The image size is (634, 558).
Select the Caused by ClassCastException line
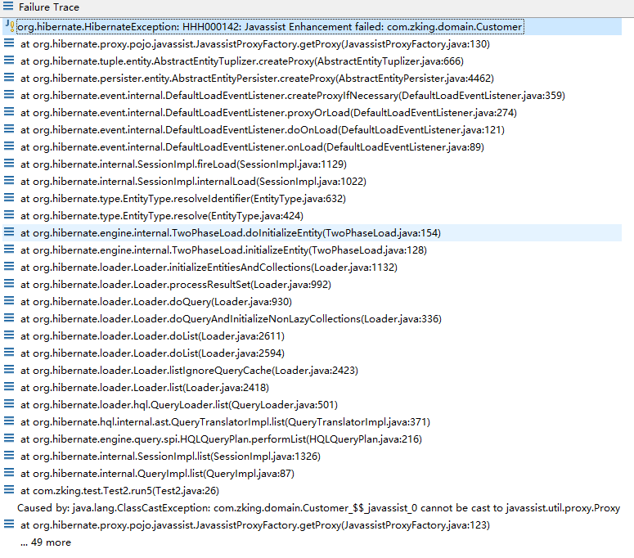pyautogui.click(x=318, y=508)
